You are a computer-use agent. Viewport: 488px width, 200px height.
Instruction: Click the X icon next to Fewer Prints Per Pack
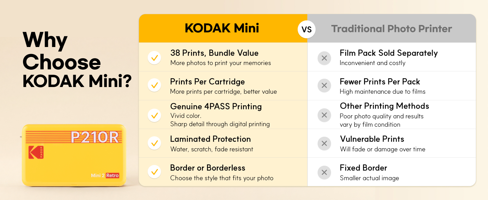pos(324,86)
